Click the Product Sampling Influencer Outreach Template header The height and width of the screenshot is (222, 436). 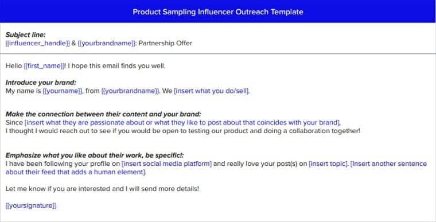[x=218, y=12]
